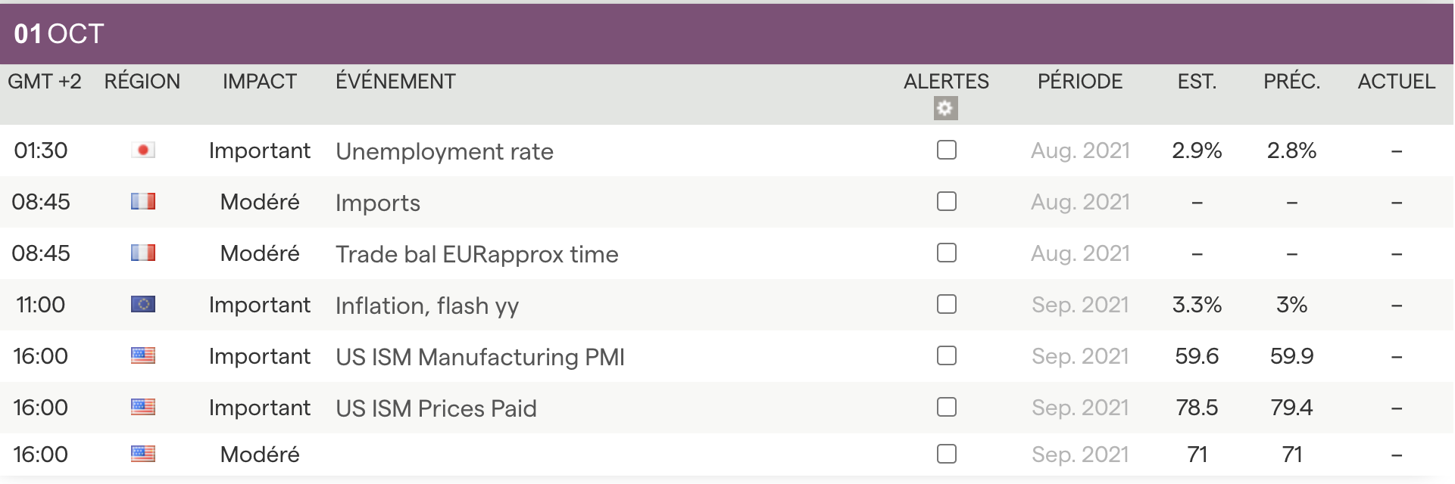Open Unemployment rate event details
Image resolution: width=1455 pixels, height=484 pixels.
click(444, 152)
